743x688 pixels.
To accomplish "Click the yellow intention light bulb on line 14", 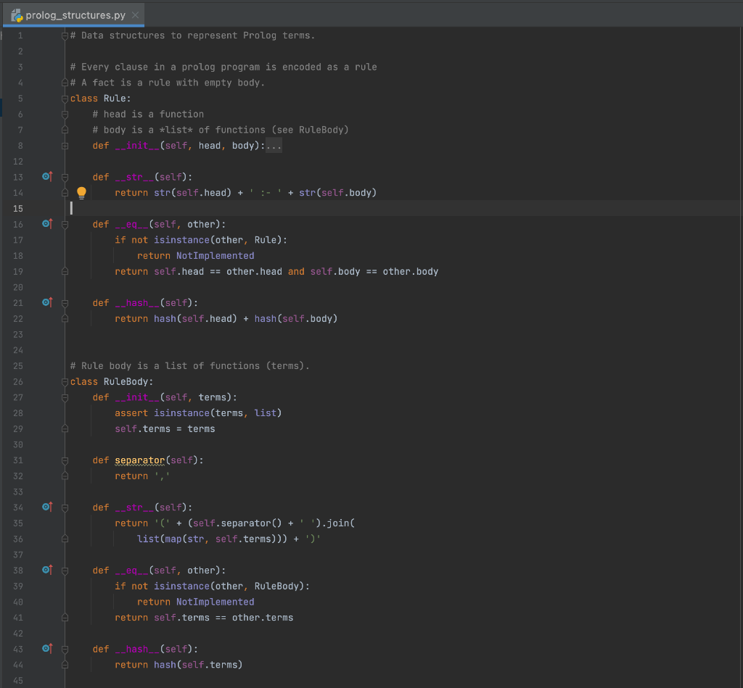I will tap(81, 192).
